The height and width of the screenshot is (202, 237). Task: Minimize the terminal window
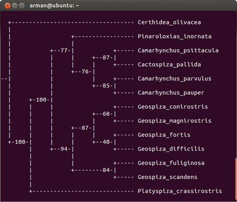click(x=15, y=6)
